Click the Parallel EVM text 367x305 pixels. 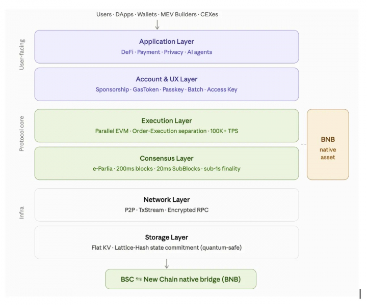(x=112, y=131)
